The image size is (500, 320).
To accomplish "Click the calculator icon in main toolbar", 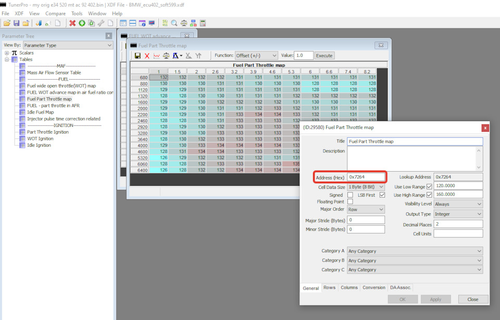I will point(203,23).
